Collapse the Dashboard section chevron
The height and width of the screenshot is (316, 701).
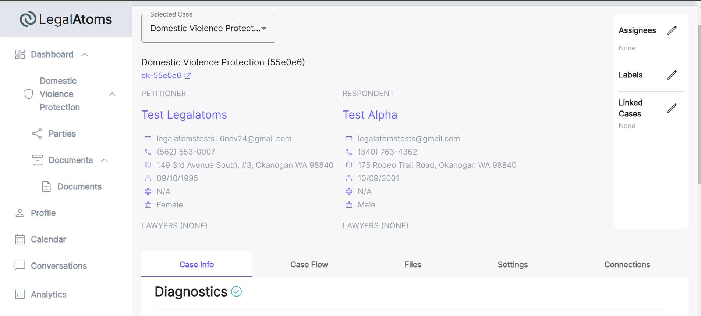85,54
